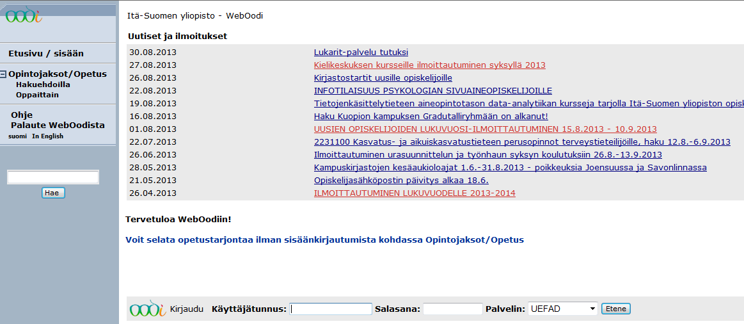
Task: Click the date 22.07.2013
Action: (153, 142)
